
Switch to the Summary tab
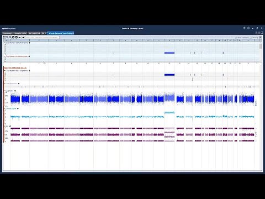coord(7,33)
